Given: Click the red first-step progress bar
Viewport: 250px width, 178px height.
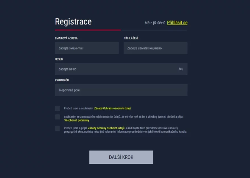Looking at the screenshot, I should pyautogui.click(x=88, y=30).
